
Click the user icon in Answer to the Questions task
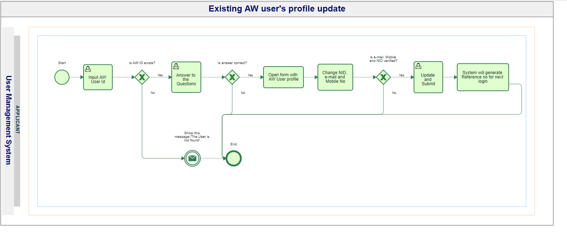(176, 66)
